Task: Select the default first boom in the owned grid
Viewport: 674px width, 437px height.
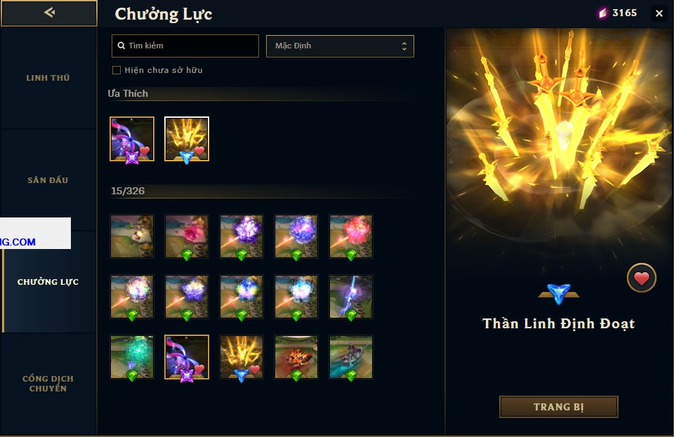Action: click(x=132, y=236)
